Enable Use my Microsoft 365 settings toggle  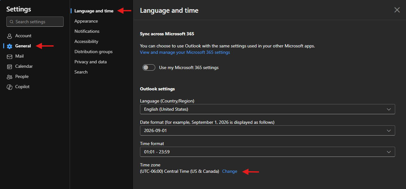tap(149, 67)
